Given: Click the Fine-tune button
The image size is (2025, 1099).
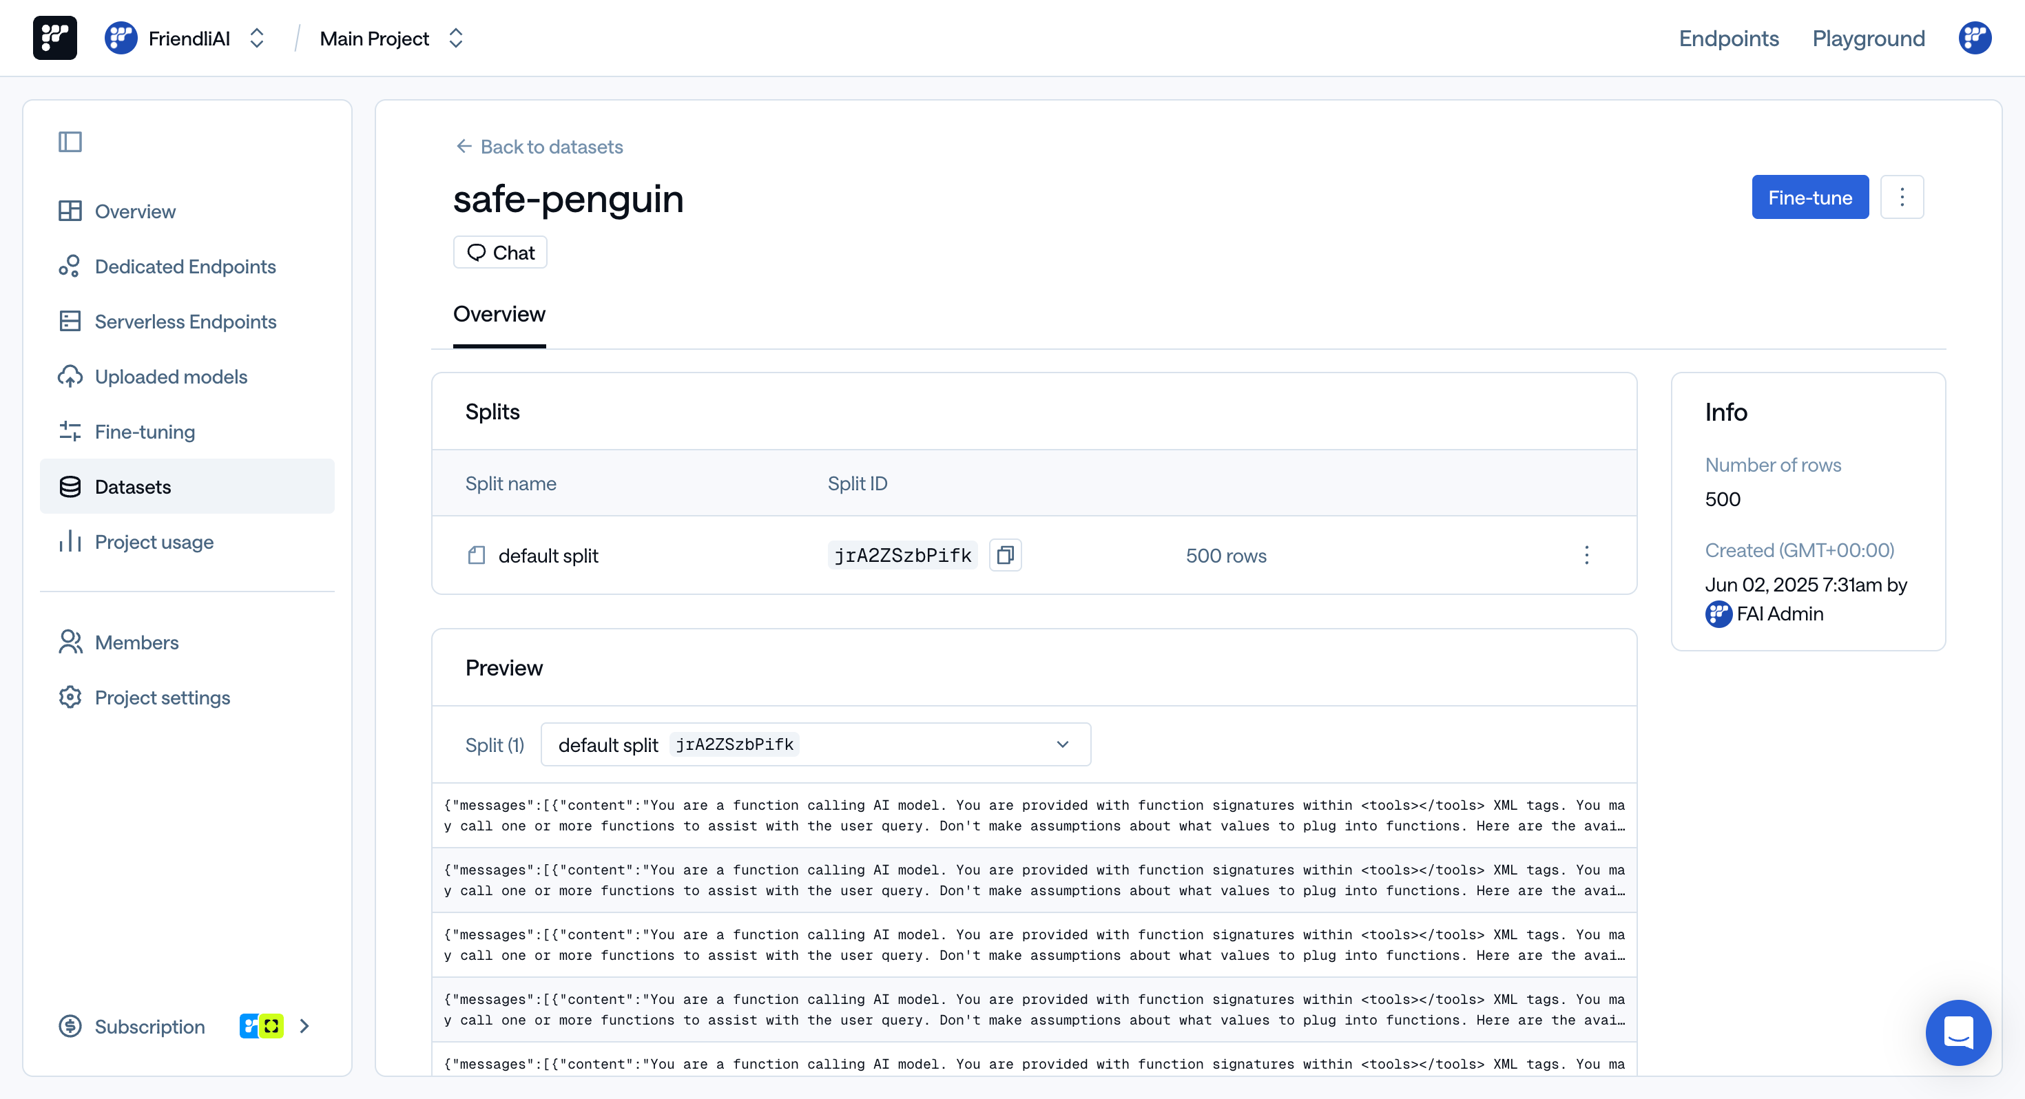Looking at the screenshot, I should [x=1809, y=196].
